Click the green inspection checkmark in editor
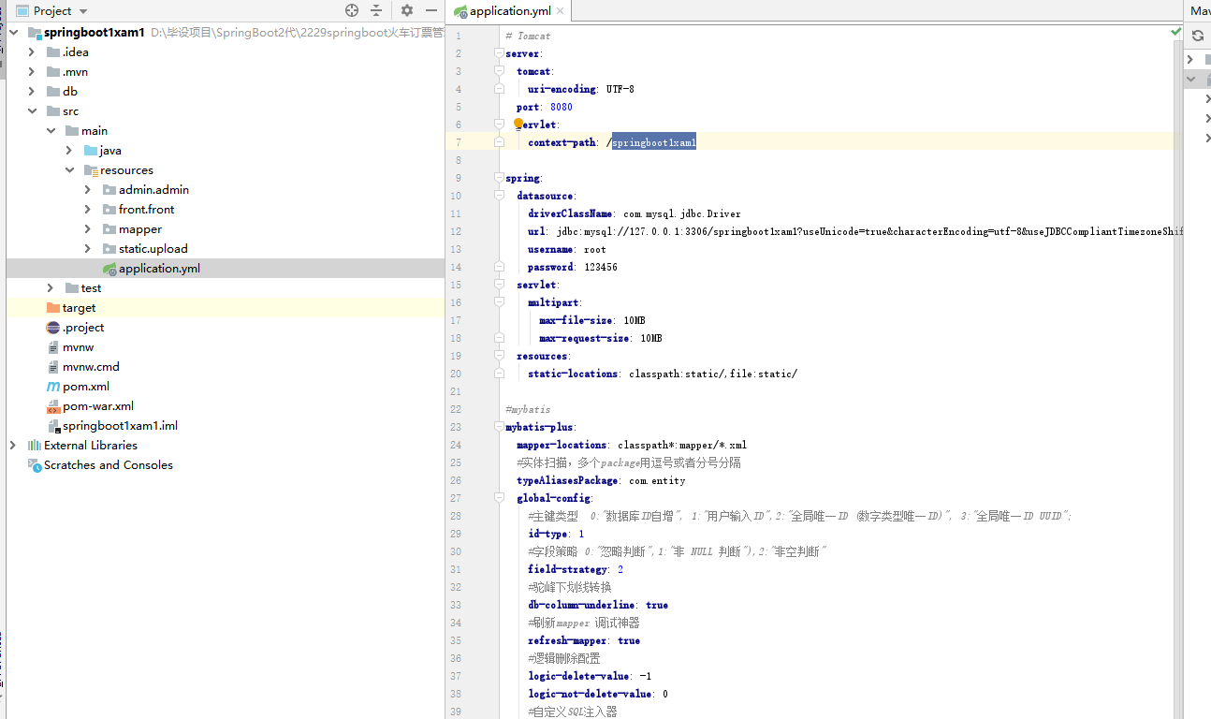 click(1175, 32)
